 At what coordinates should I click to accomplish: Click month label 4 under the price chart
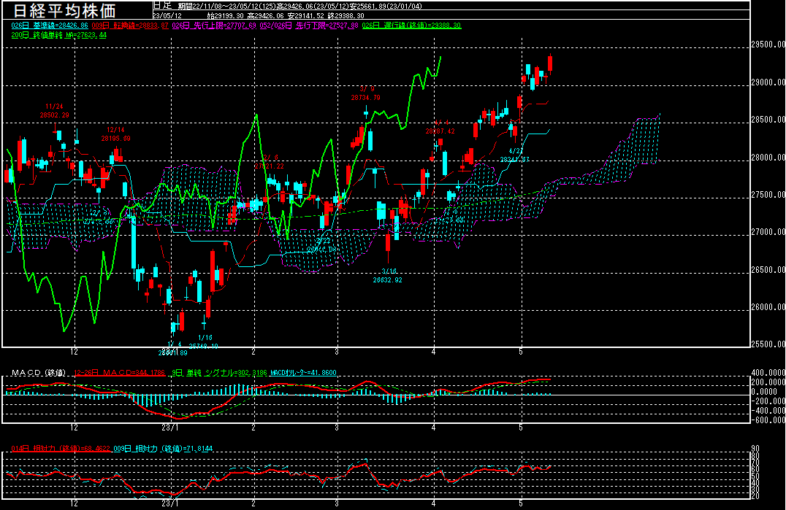tap(434, 352)
